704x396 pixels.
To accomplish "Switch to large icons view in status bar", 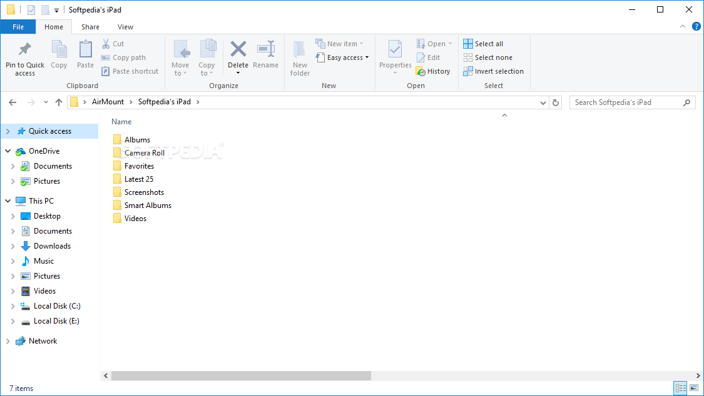I will 694,388.
